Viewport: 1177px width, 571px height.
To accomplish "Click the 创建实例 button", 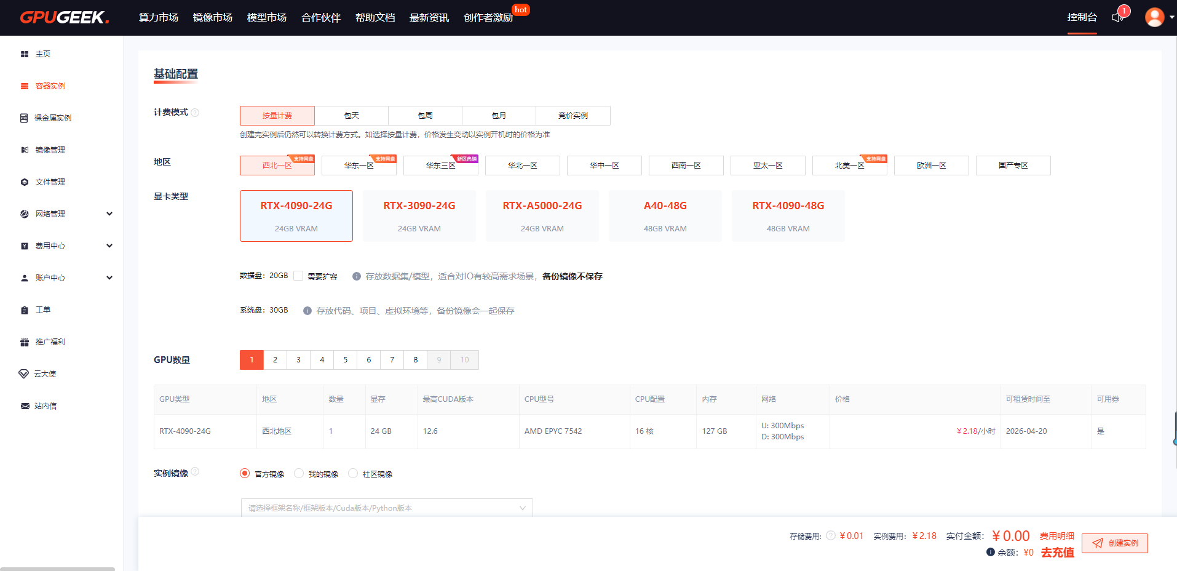I will (x=1114, y=543).
